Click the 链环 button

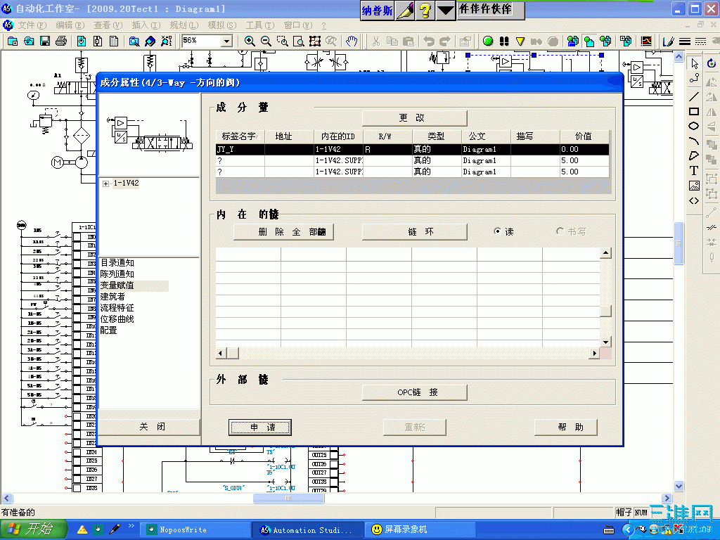[415, 232]
